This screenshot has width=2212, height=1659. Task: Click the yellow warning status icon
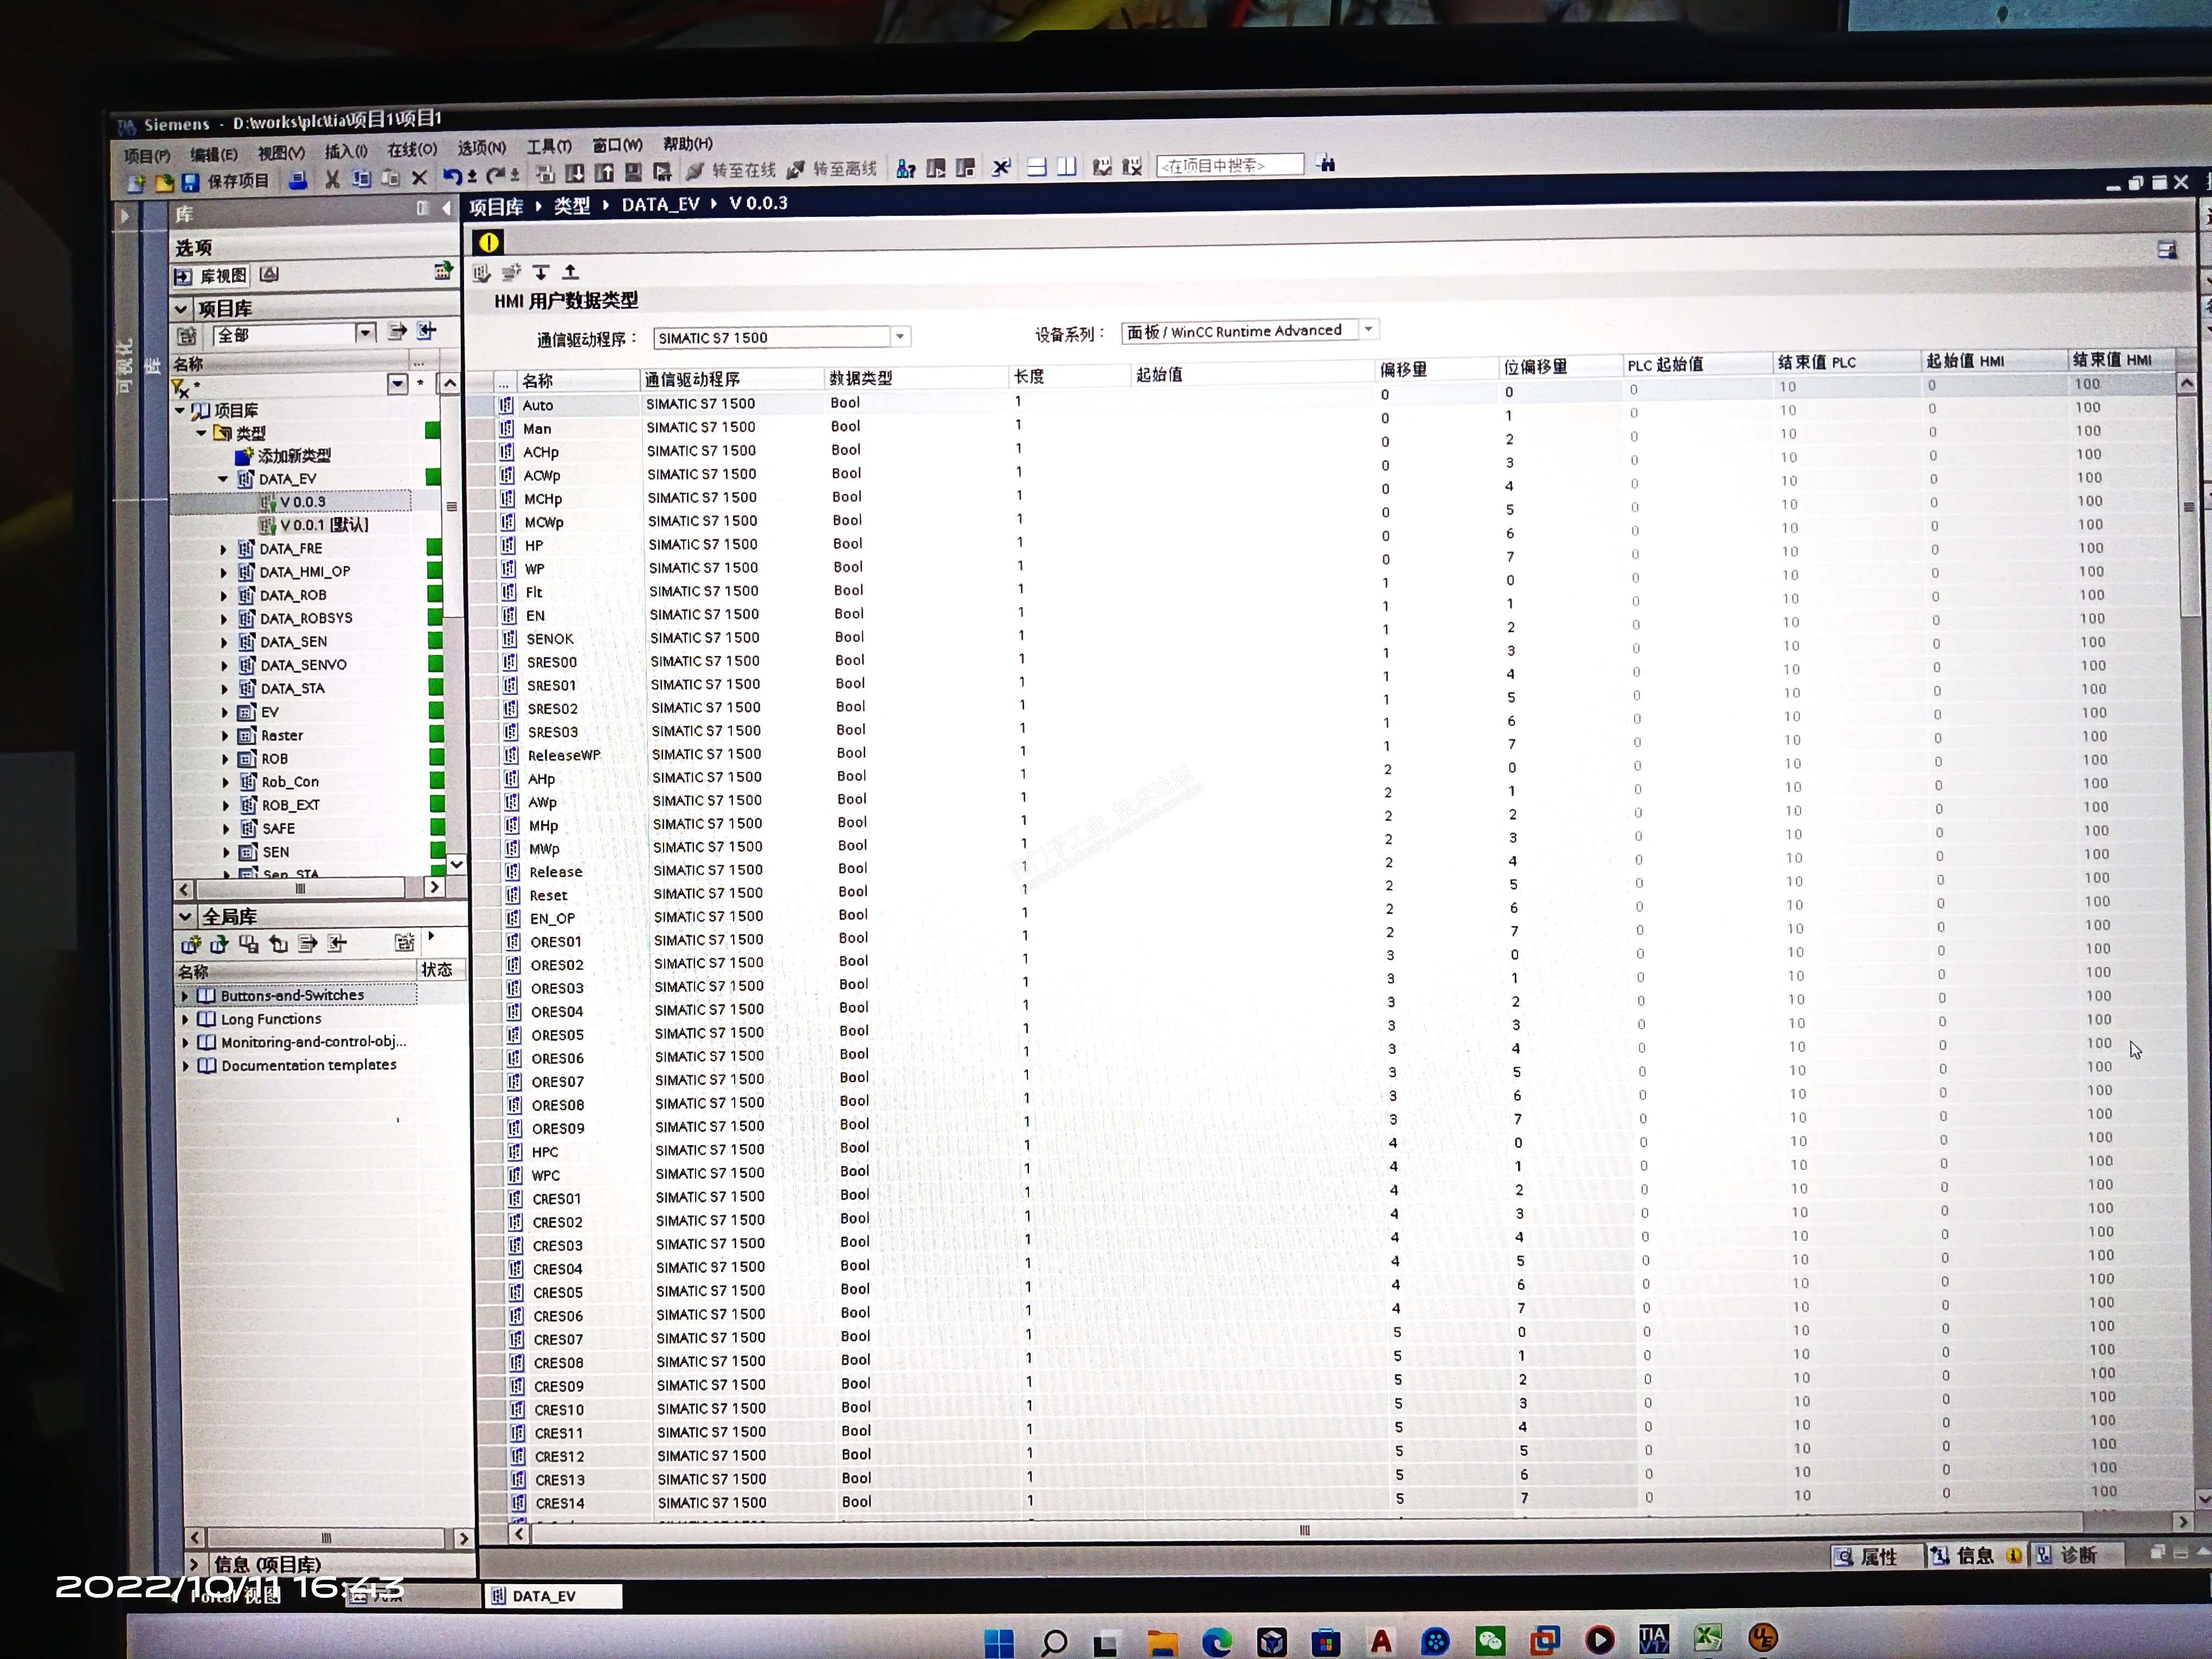click(x=488, y=242)
